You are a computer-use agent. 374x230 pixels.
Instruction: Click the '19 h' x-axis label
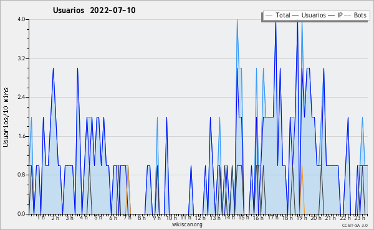coord(302,218)
